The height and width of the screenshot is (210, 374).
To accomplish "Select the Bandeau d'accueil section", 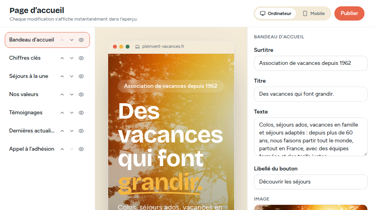I will (31, 40).
